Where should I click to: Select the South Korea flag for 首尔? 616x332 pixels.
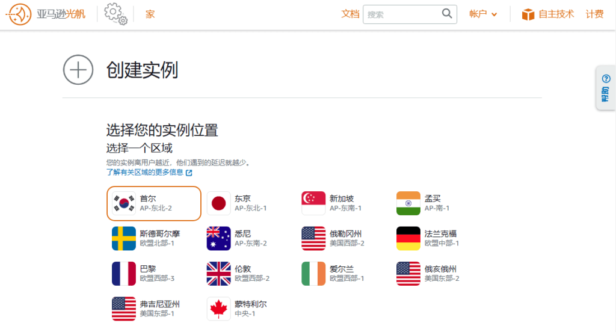[124, 203]
